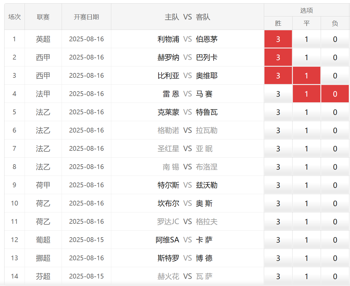
Task: Choose draw (1) for 罗达JC VS 格拉夫
Action: tap(306, 221)
